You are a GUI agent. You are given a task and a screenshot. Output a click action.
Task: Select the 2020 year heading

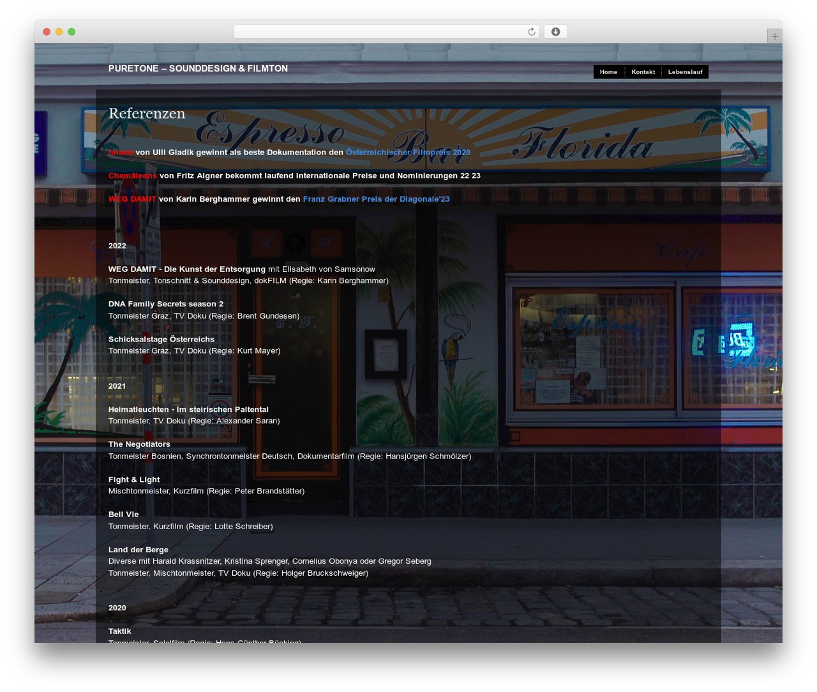pyautogui.click(x=117, y=608)
